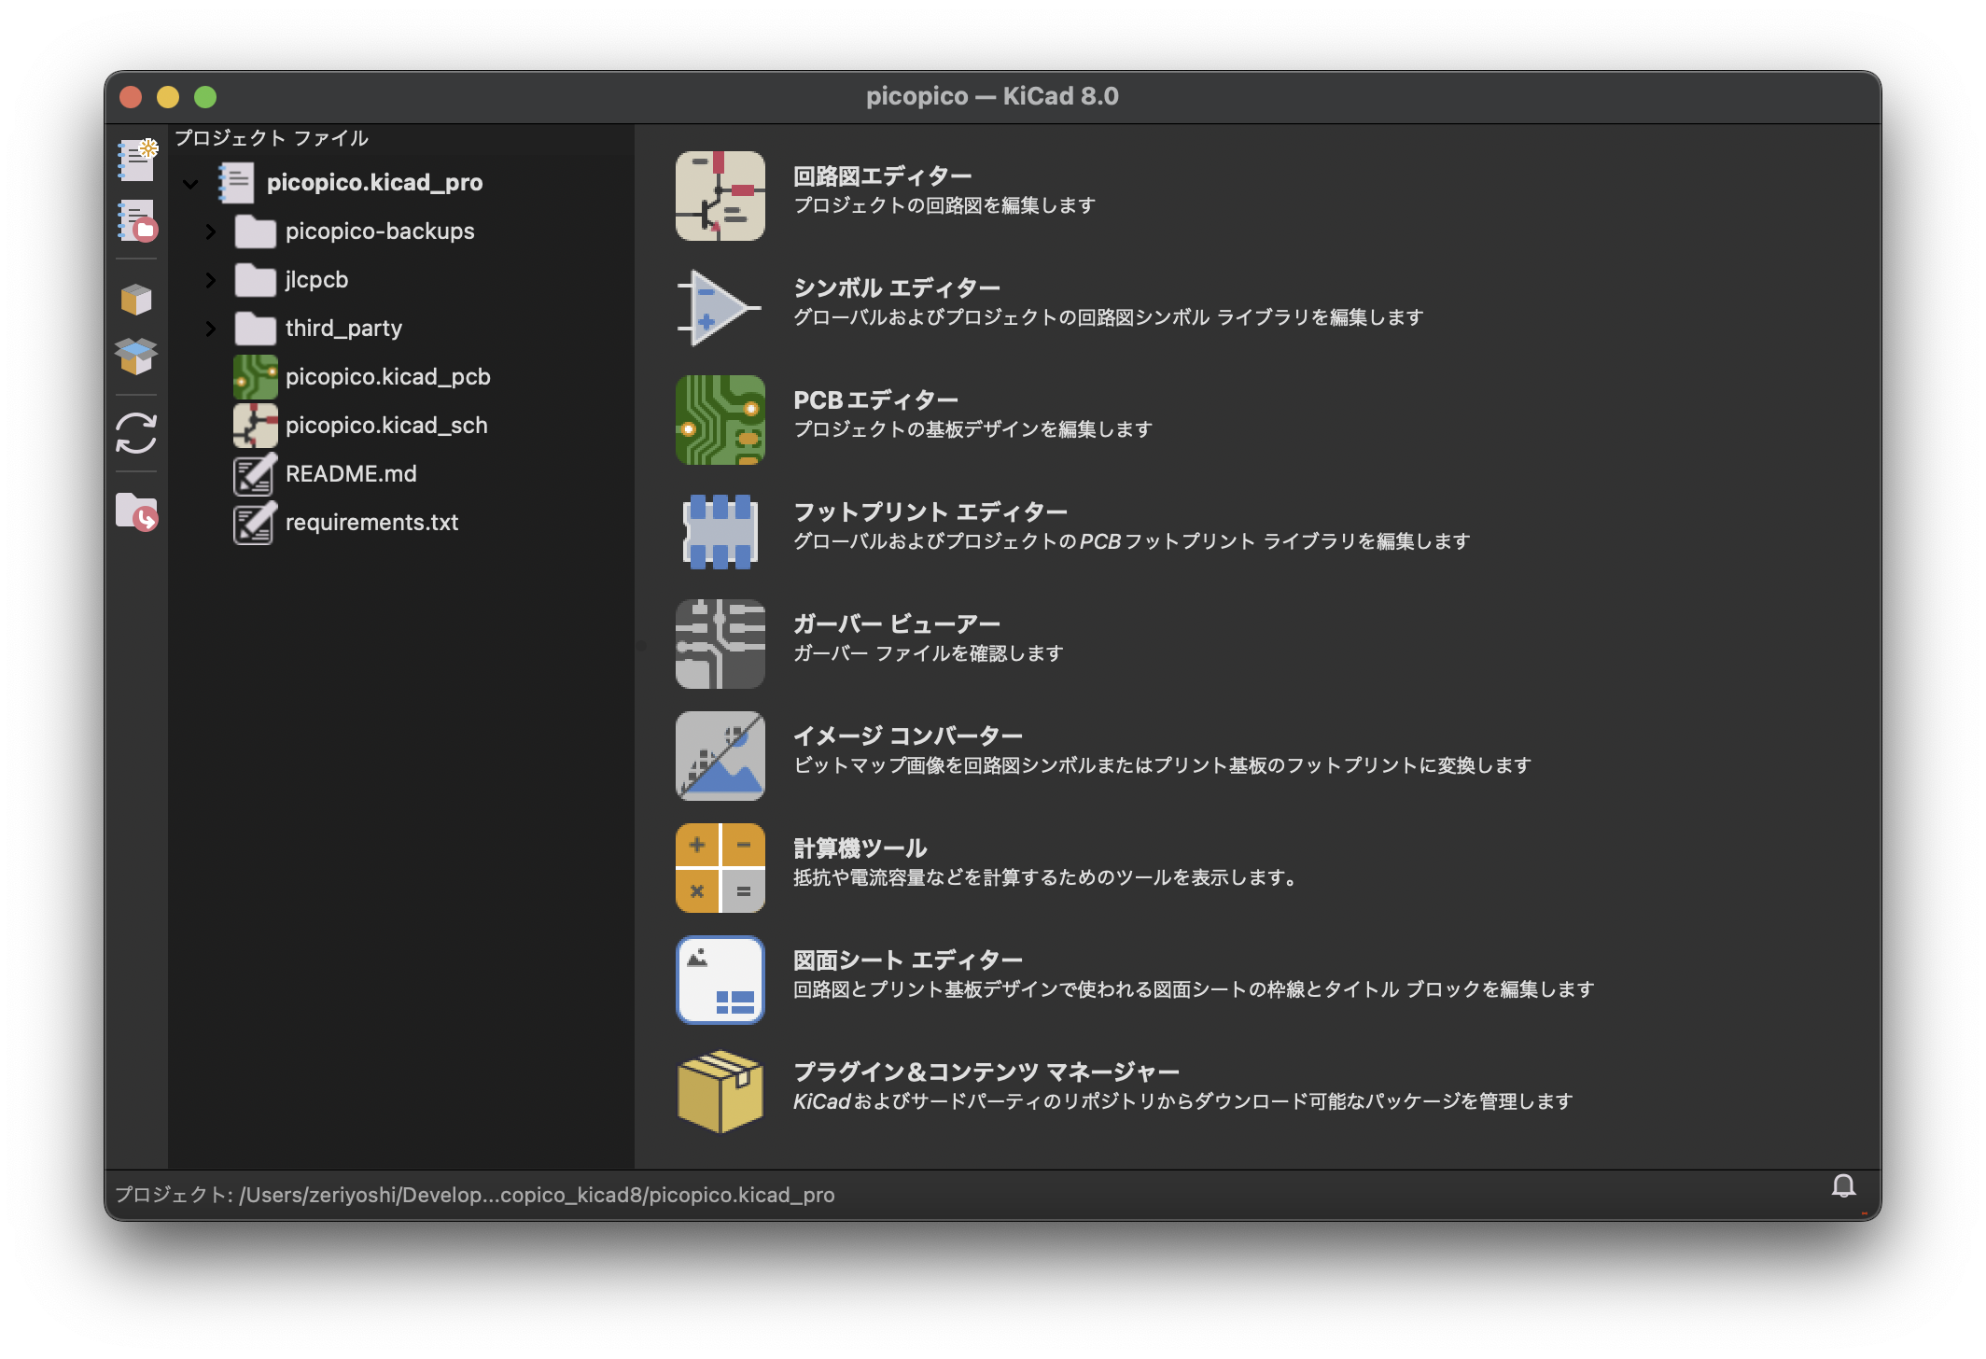Open the Image Converter (イメージ コンバーター) icon

pyautogui.click(x=720, y=756)
